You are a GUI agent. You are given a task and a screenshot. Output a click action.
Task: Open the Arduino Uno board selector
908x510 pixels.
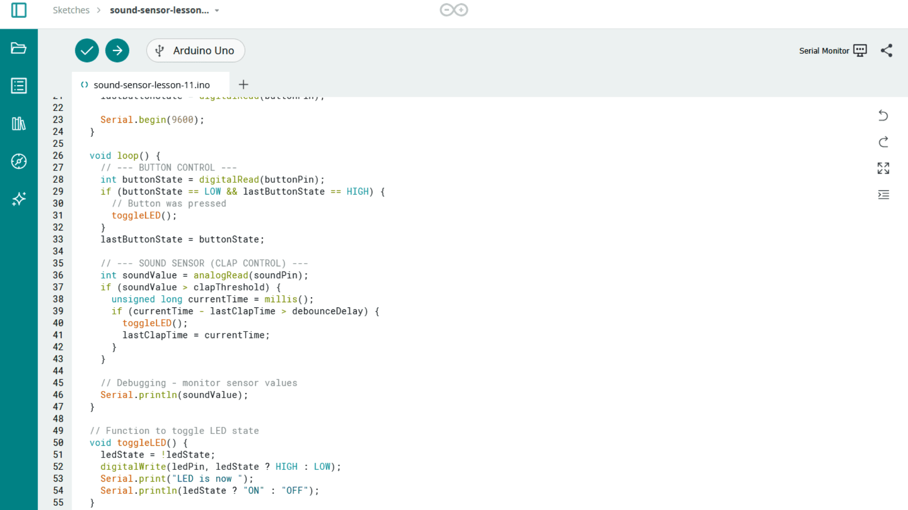point(195,51)
